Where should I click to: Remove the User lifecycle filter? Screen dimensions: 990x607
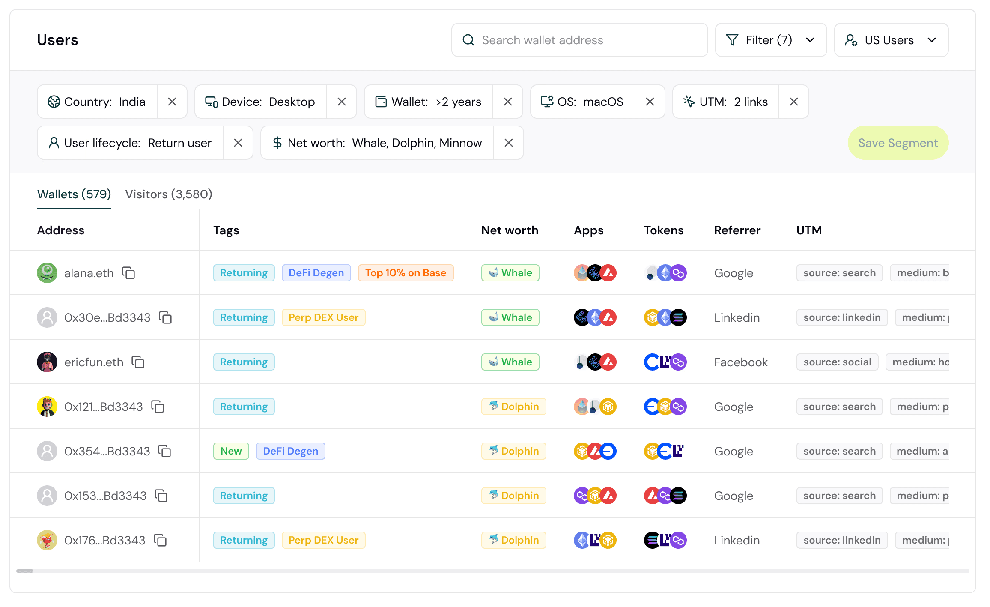[238, 143]
